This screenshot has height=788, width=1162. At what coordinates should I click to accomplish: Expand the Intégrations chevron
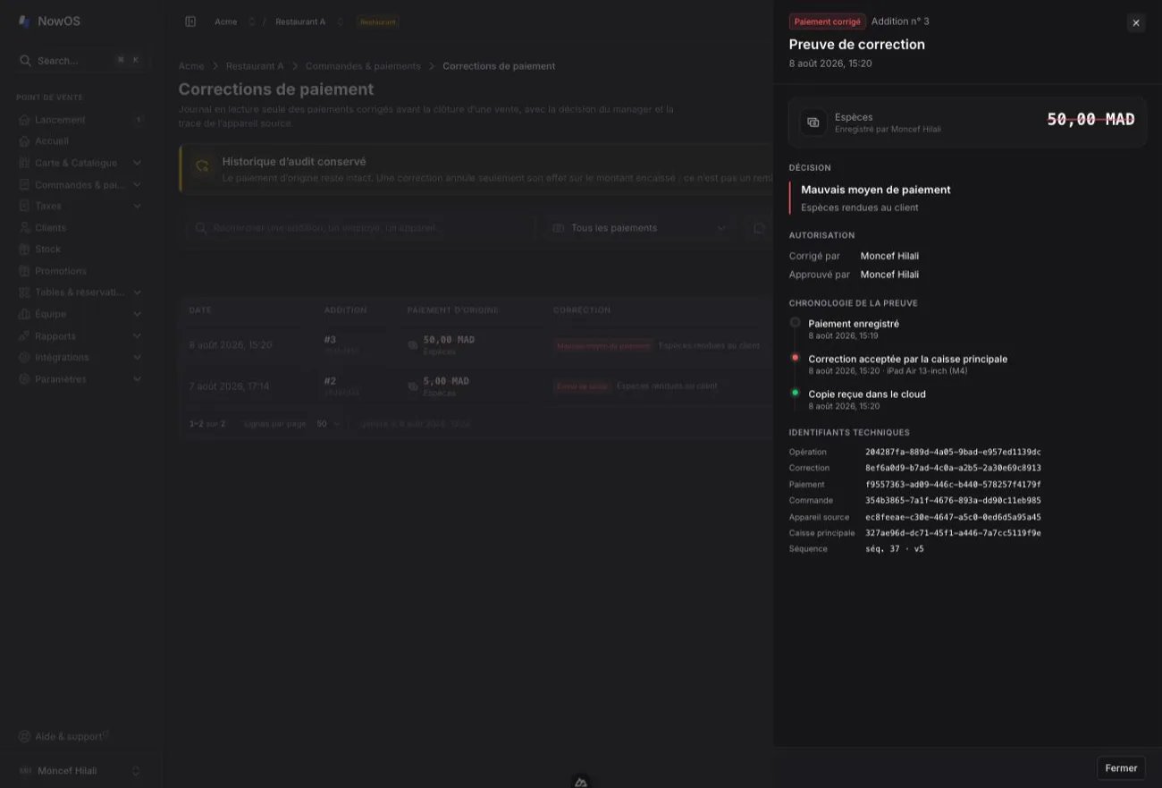click(x=137, y=358)
